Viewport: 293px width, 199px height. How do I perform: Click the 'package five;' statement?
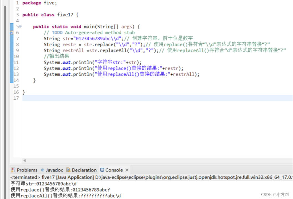click(40, 3)
